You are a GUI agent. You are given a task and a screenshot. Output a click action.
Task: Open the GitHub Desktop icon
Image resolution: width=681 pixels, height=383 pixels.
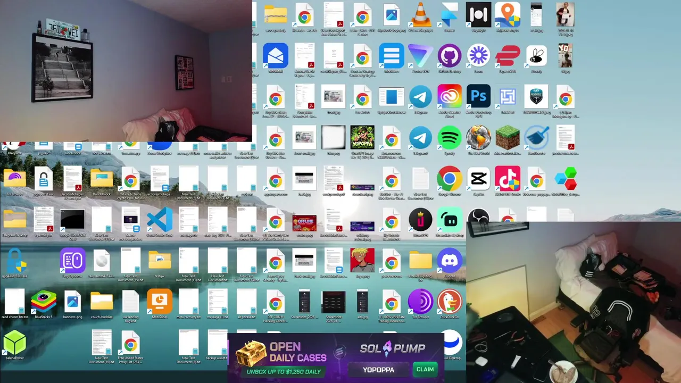click(450, 56)
